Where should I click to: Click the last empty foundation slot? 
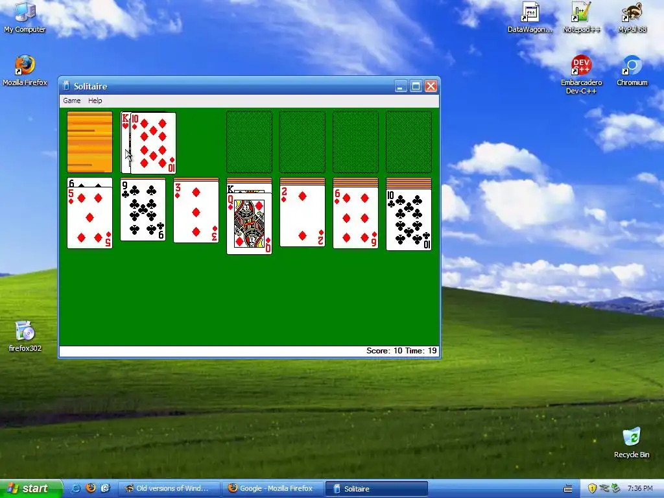(409, 142)
